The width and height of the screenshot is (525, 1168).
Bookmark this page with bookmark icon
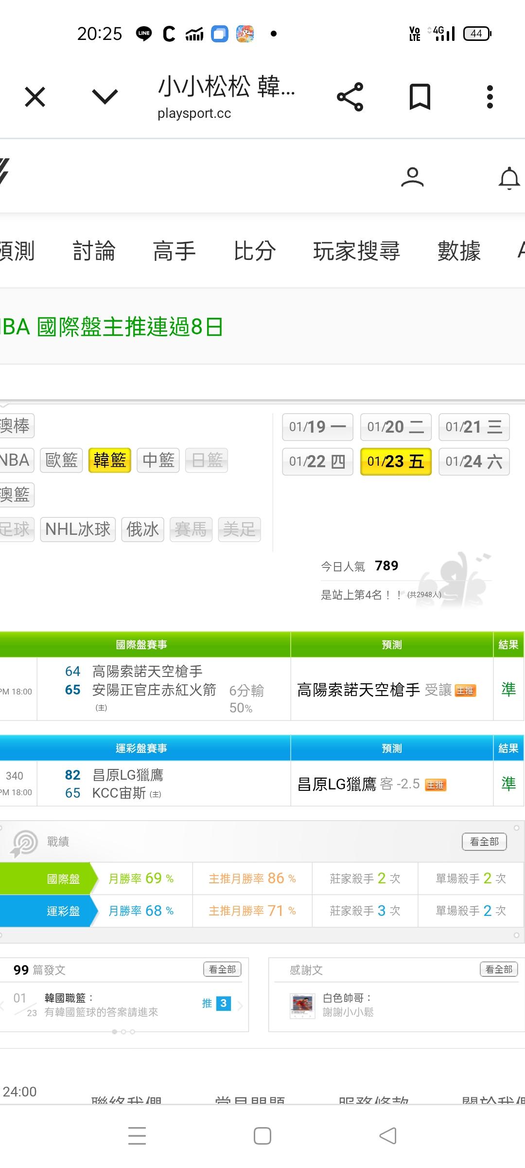(420, 97)
